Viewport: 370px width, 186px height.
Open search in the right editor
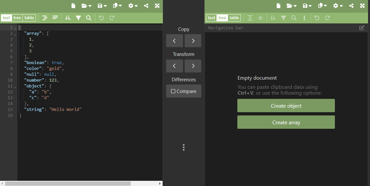[x=294, y=18]
